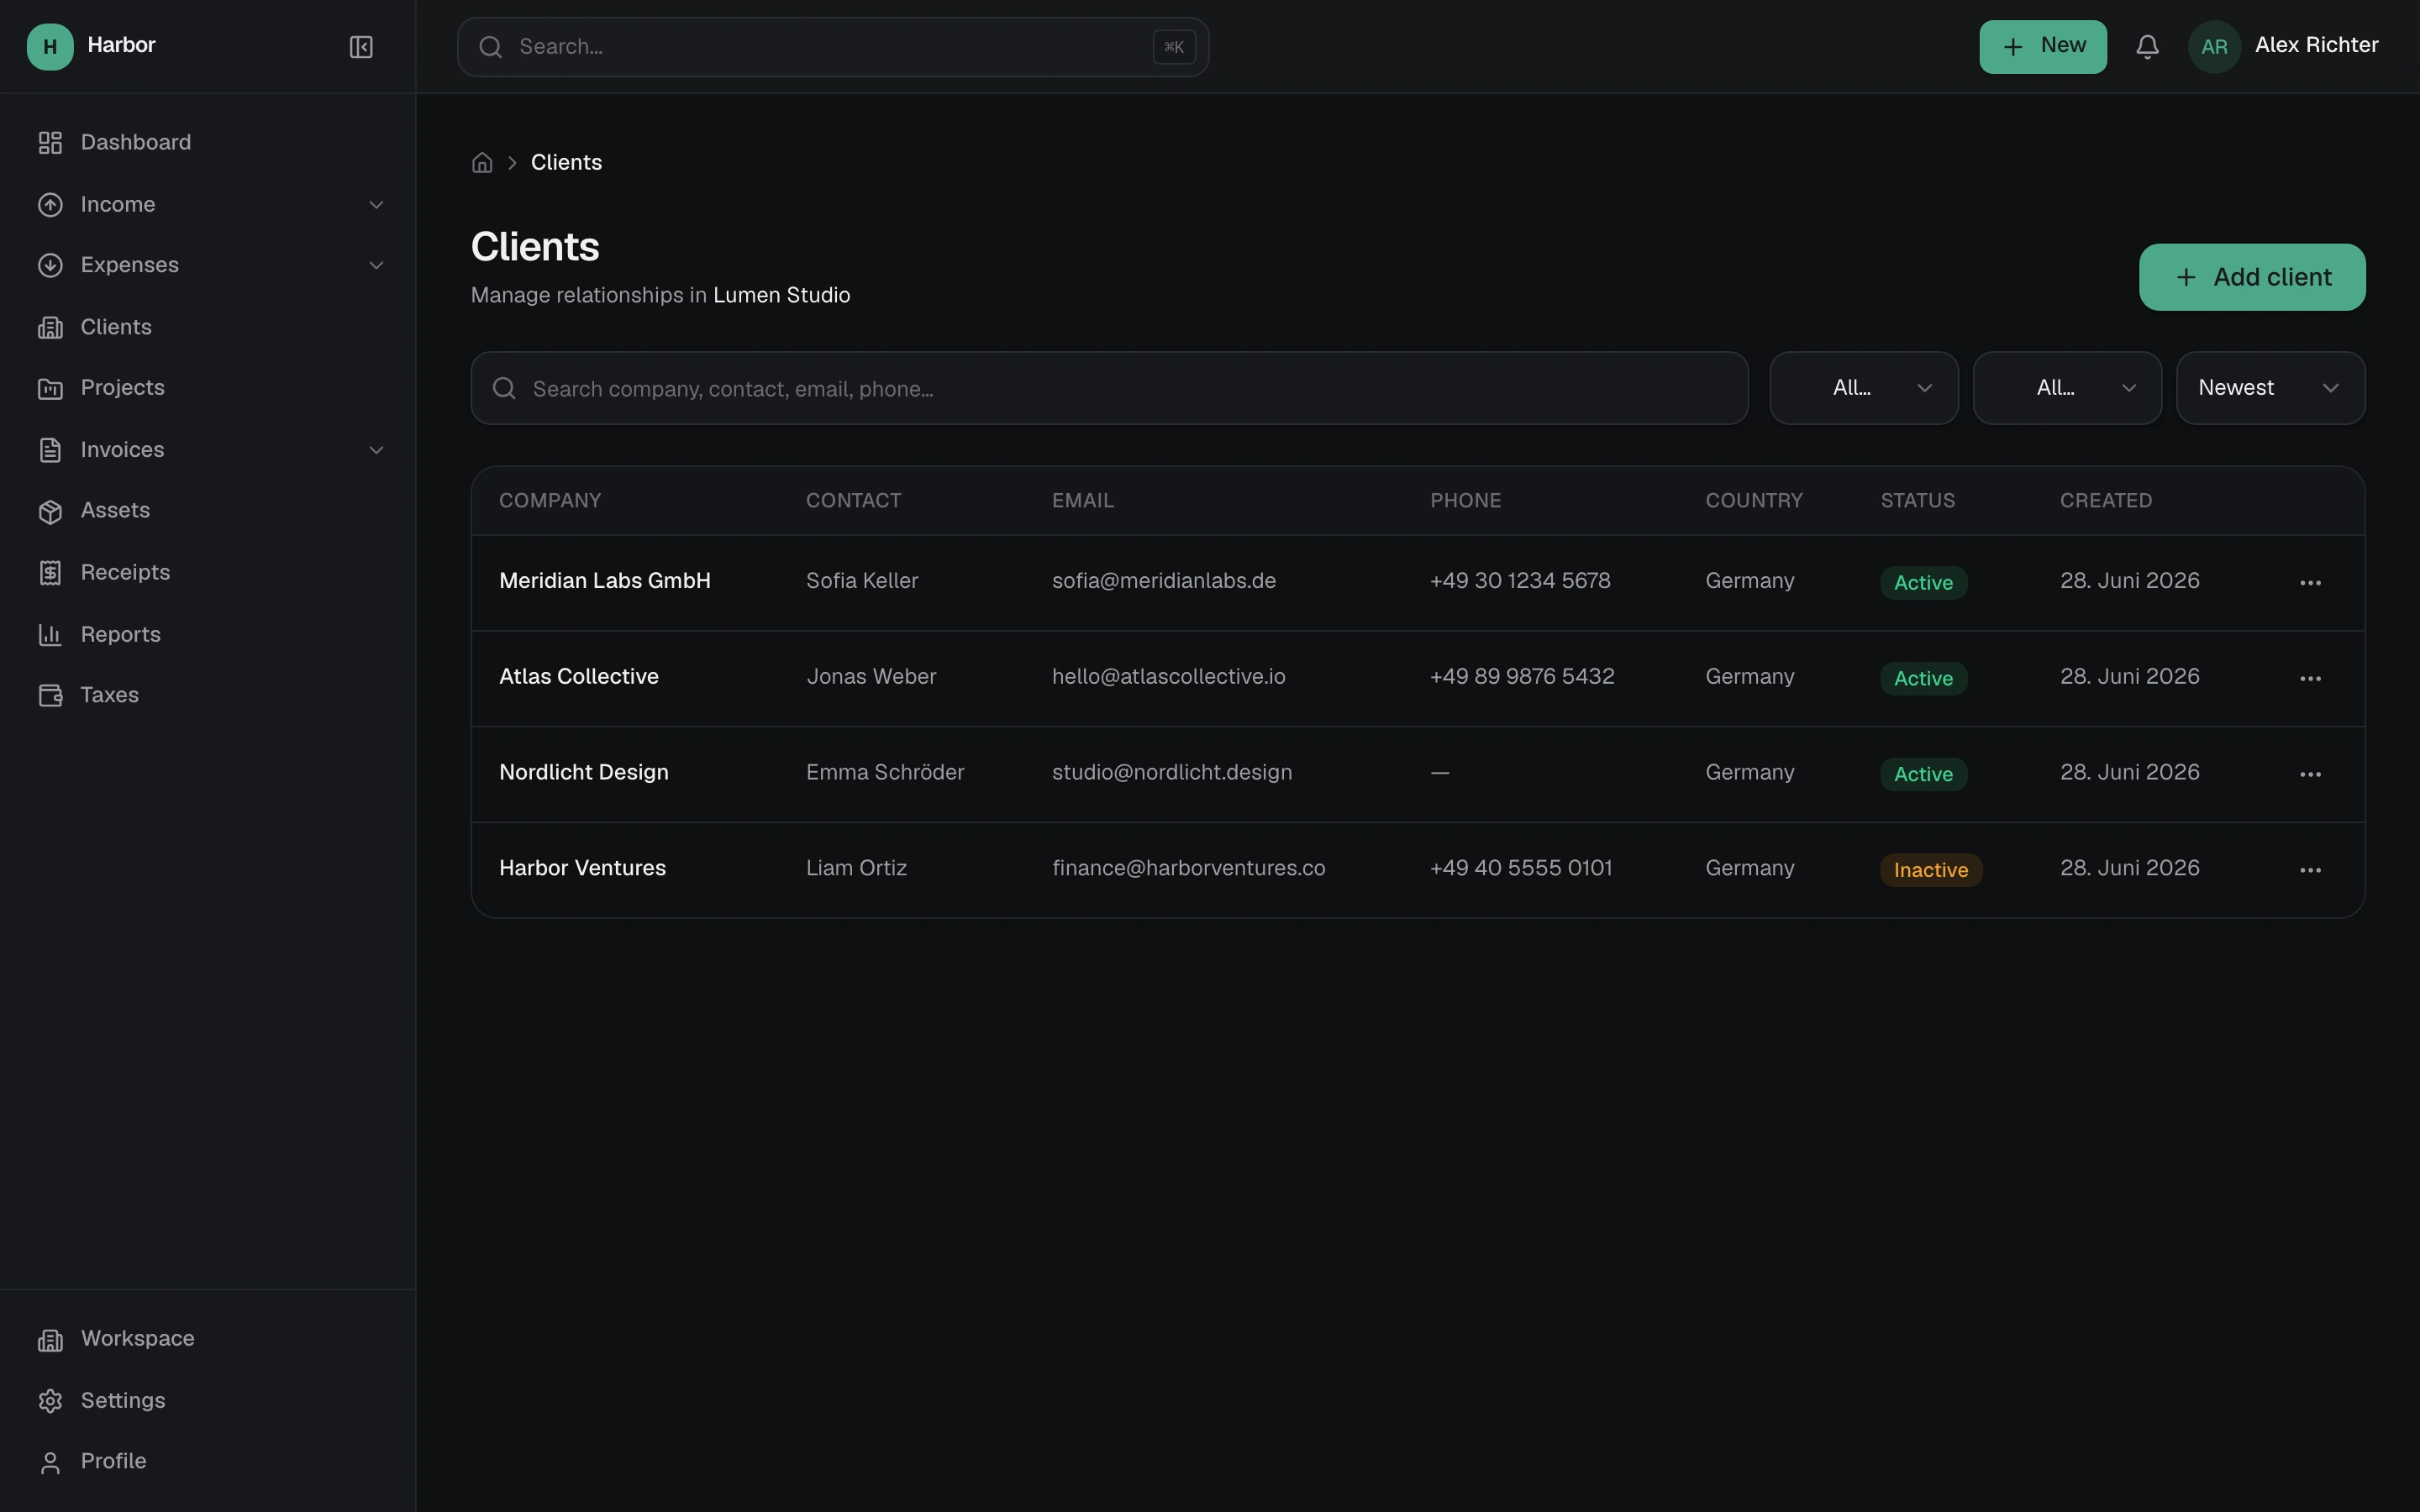This screenshot has width=2420, height=1512.
Task: Click the STATUS column header
Action: (1917, 501)
